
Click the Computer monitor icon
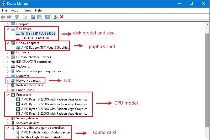pos(13,24)
